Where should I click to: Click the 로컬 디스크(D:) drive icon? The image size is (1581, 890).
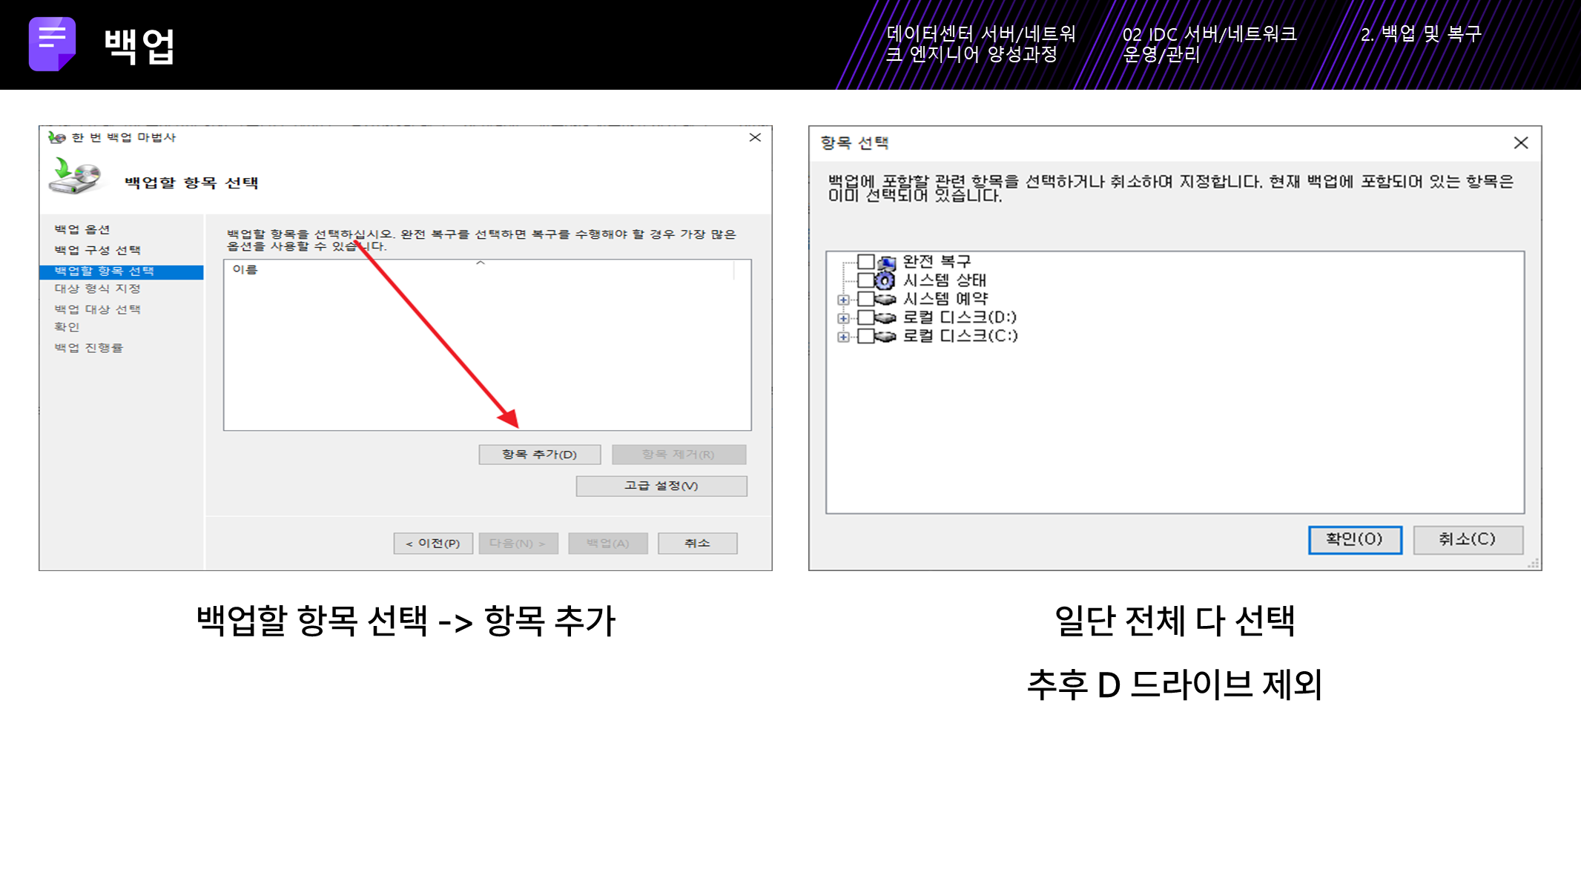(885, 317)
